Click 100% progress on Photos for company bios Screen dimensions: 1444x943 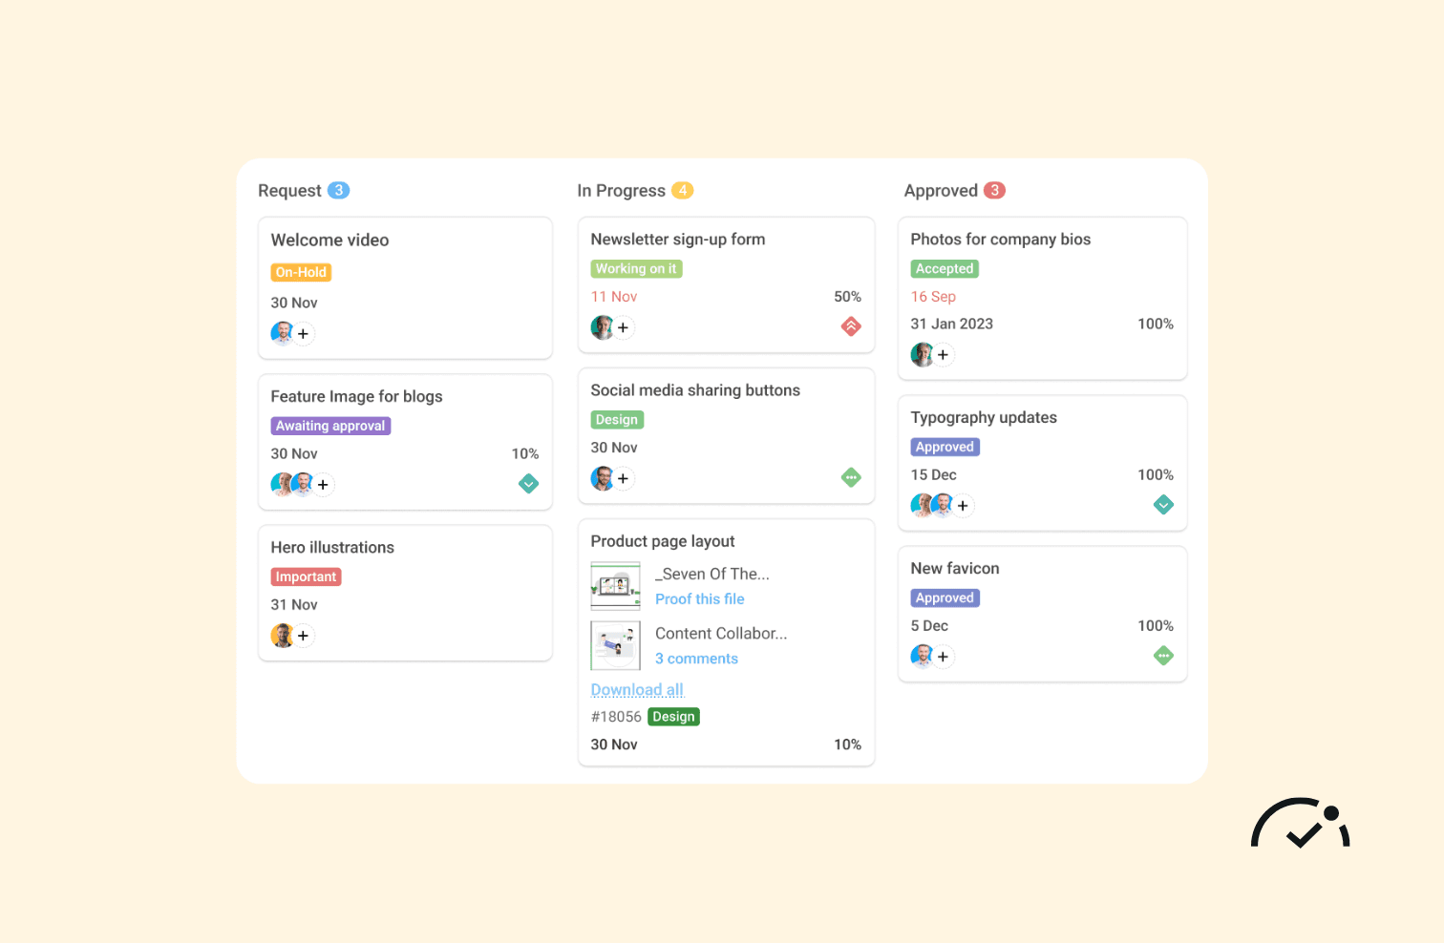point(1155,325)
